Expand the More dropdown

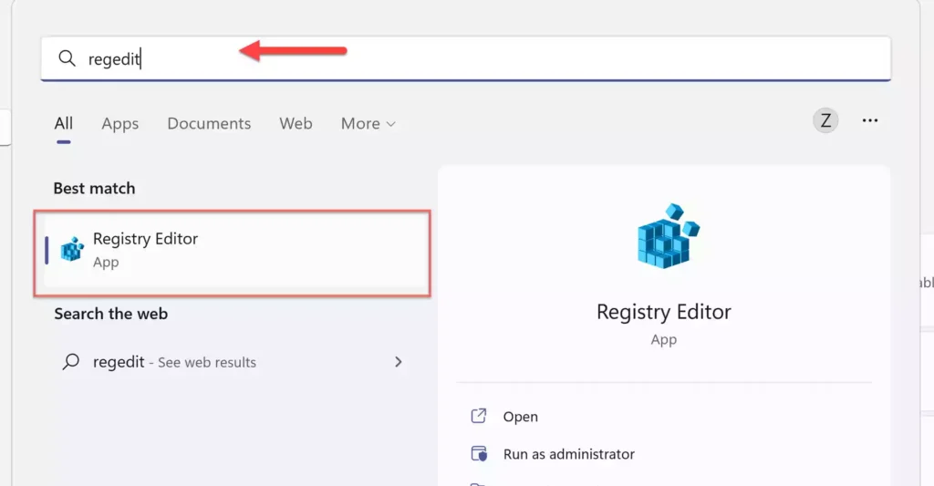point(368,123)
